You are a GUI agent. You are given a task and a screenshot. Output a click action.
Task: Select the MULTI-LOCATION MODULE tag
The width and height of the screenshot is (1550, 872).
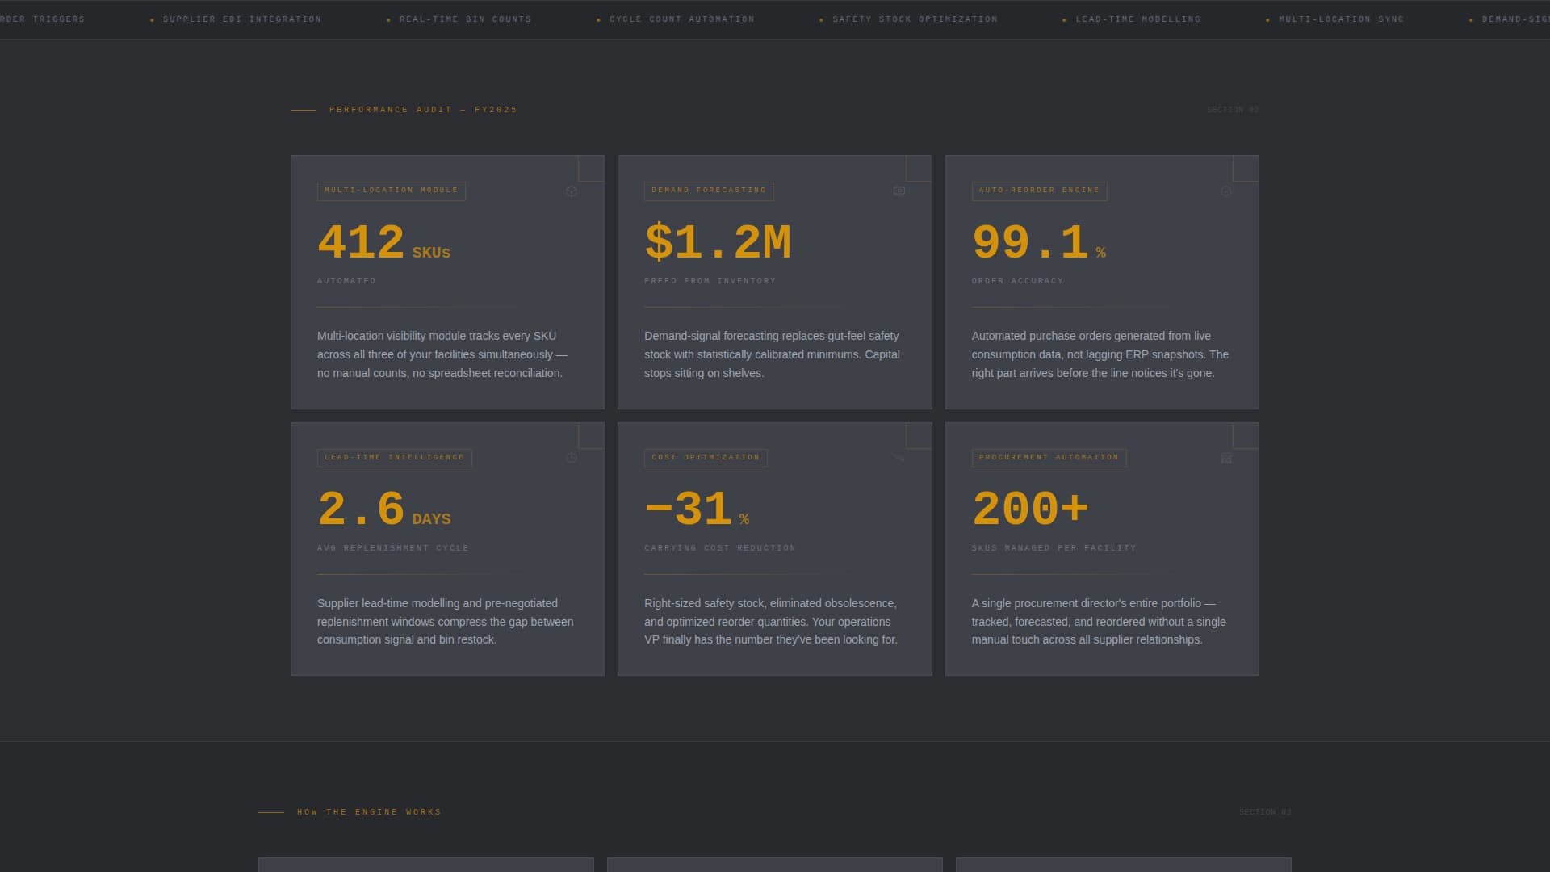[392, 191]
